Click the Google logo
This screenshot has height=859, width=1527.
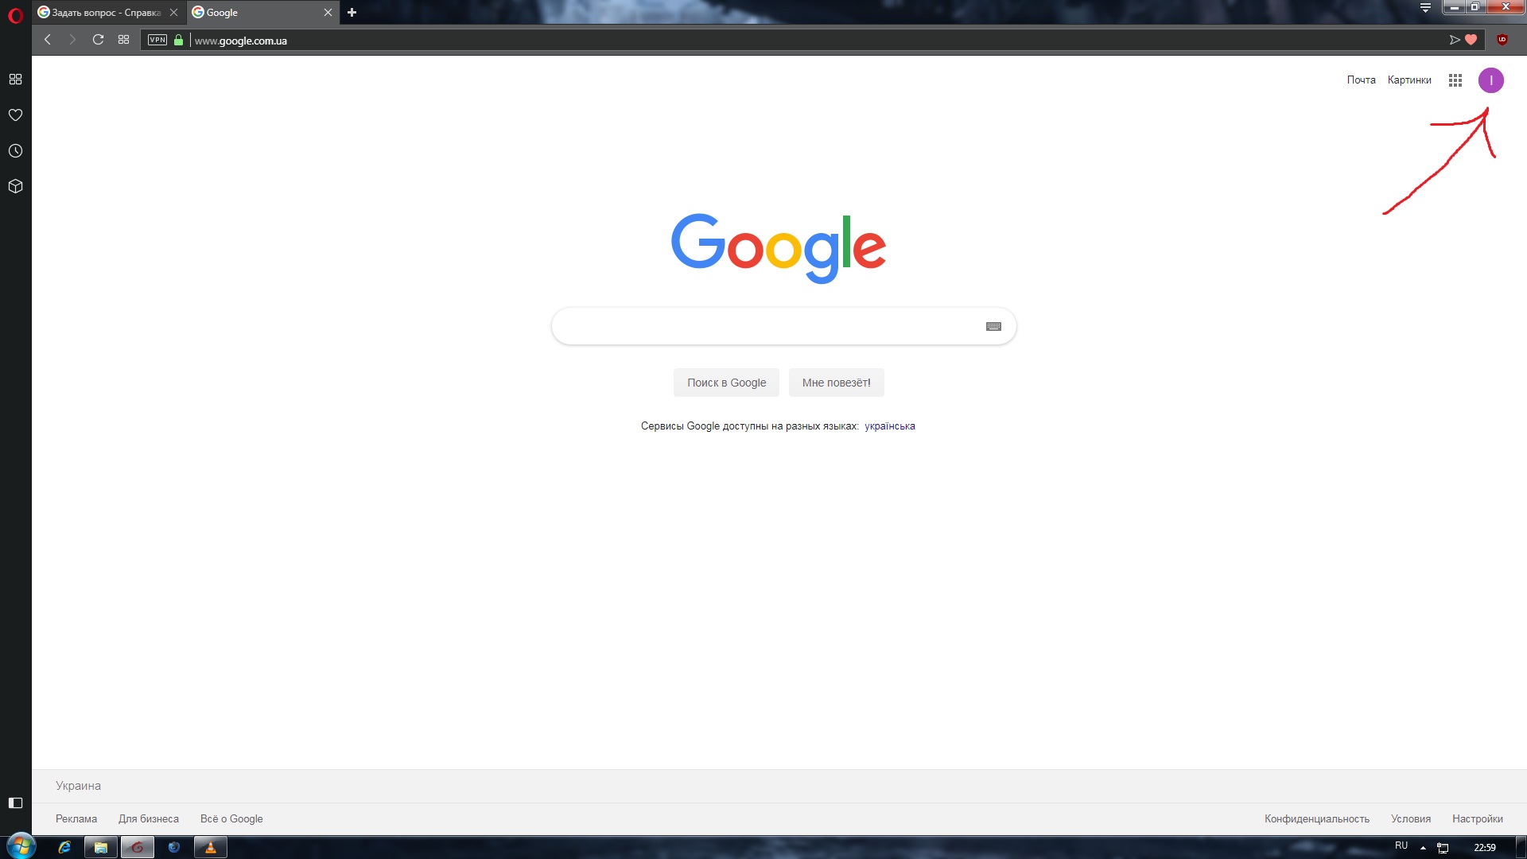pos(779,248)
